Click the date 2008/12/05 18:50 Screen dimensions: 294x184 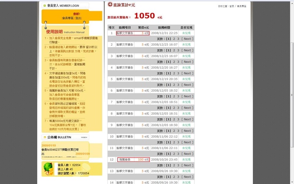164,125
